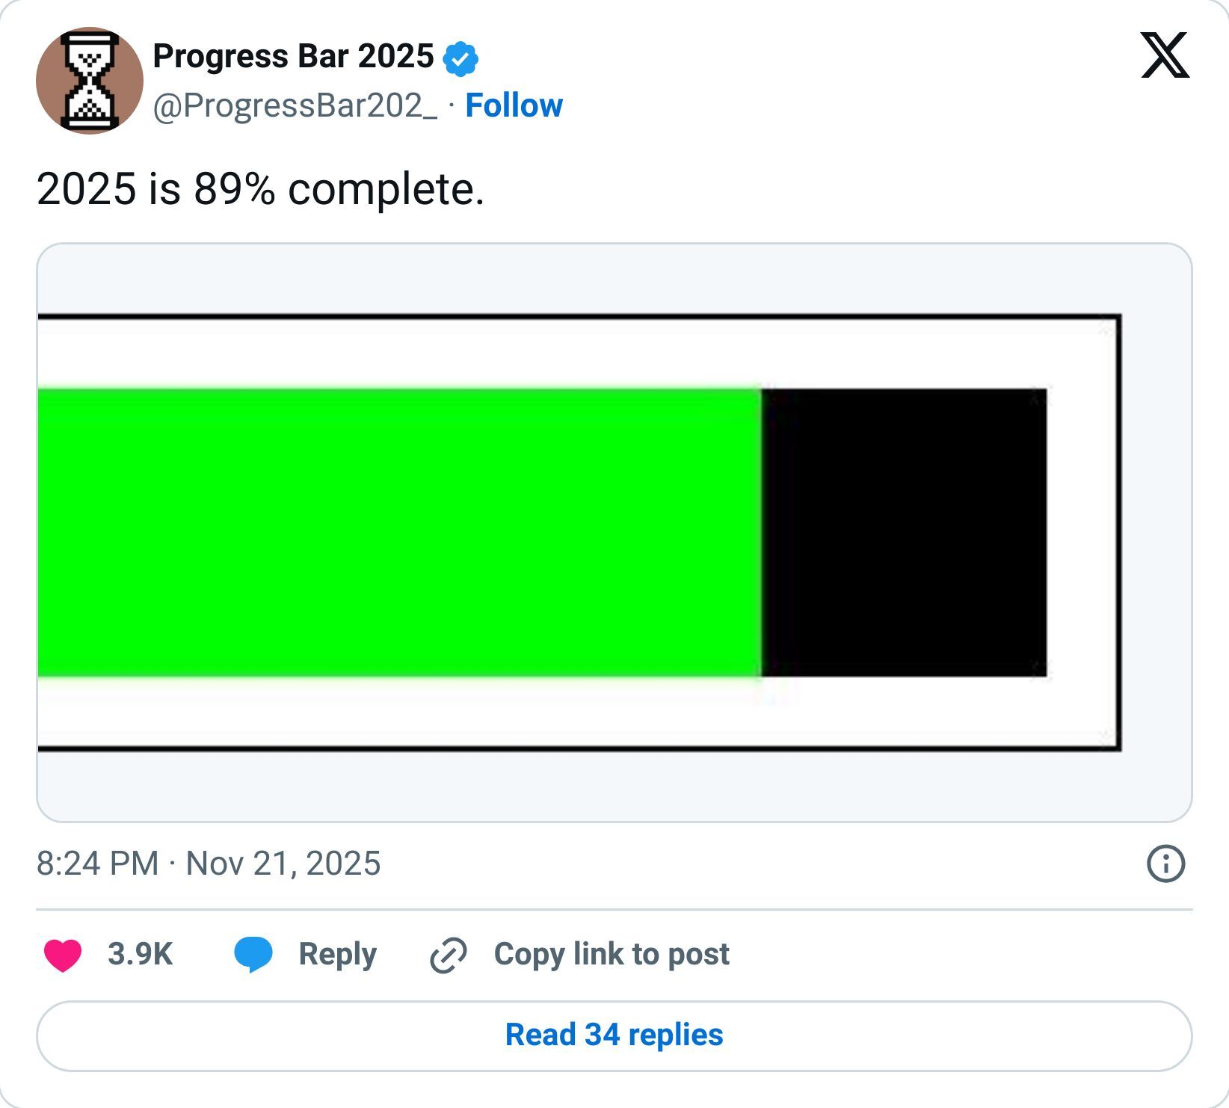Click the Reply label
Viewport: 1229px width, 1108px height.
pyautogui.click(x=334, y=953)
